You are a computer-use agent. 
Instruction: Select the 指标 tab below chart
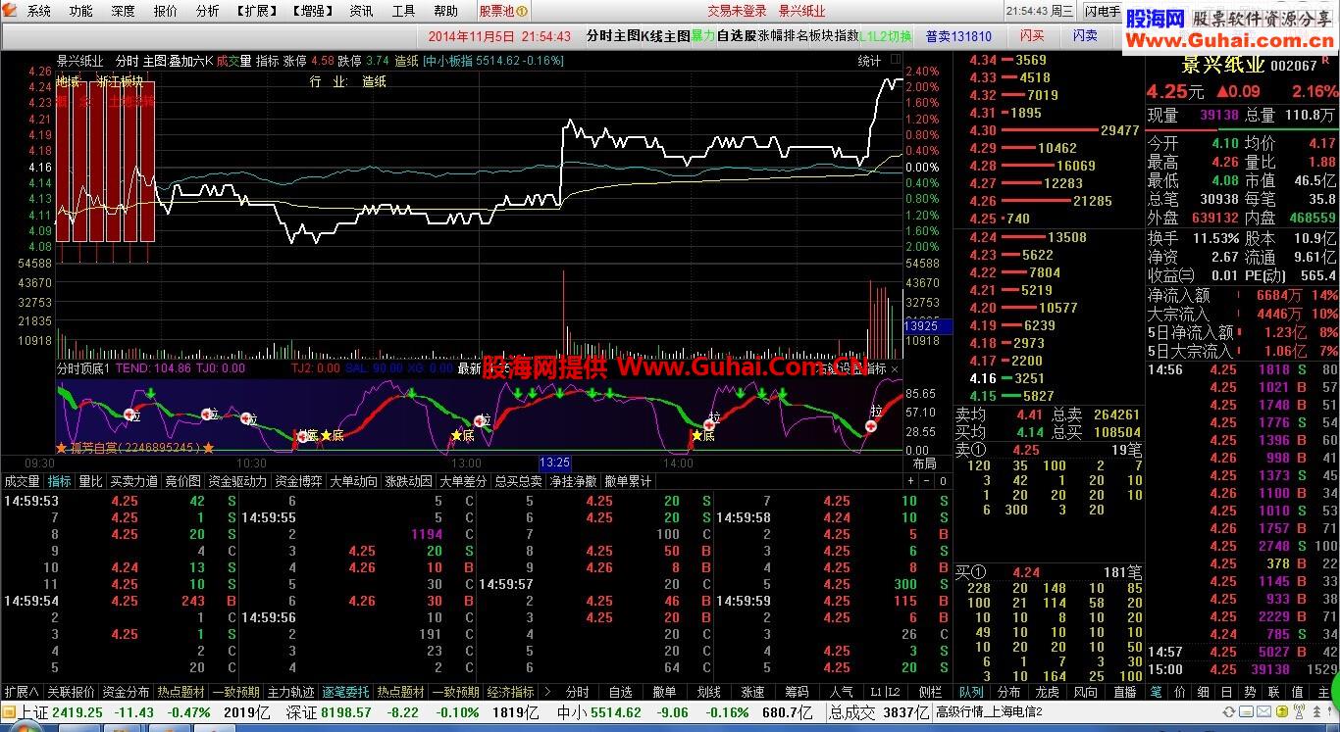pos(60,481)
